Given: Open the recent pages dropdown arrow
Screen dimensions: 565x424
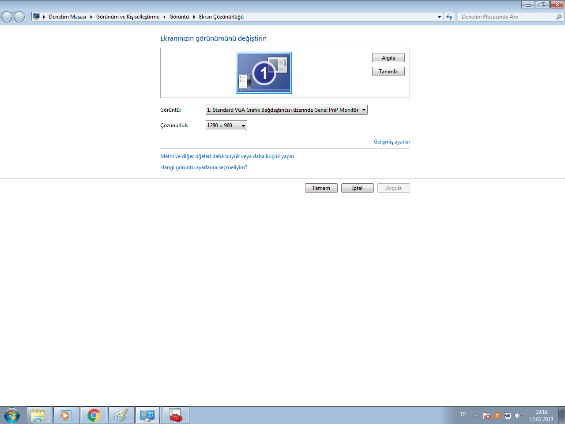Looking at the screenshot, I should click(28, 17).
